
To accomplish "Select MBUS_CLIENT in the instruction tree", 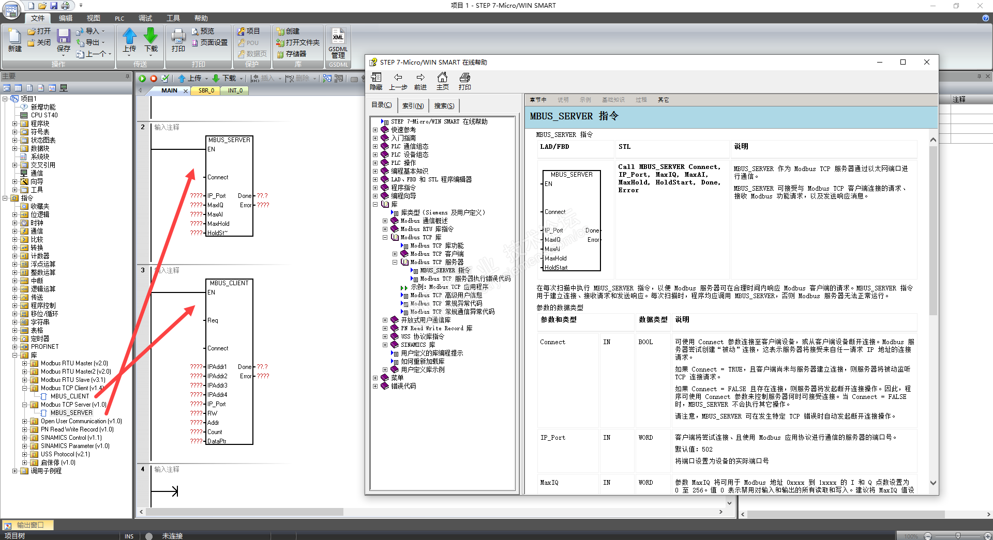I will tap(69, 396).
